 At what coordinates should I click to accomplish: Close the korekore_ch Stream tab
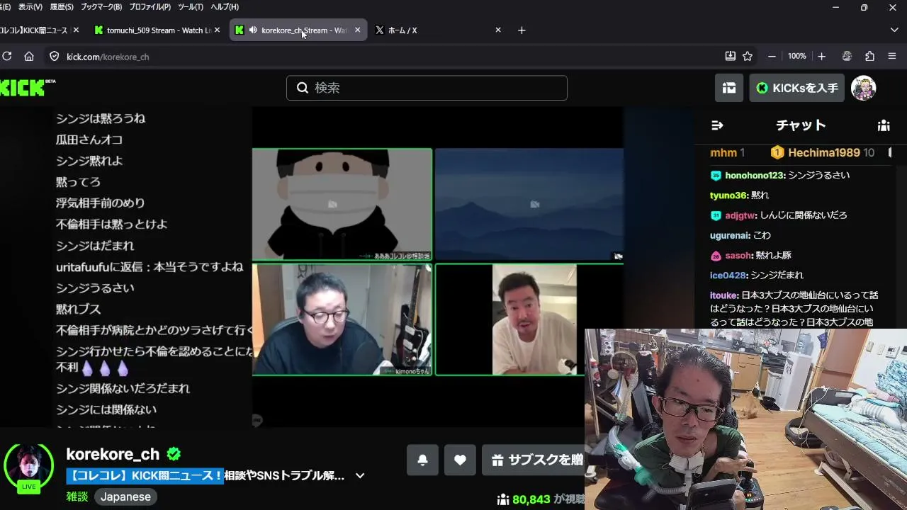tap(357, 30)
